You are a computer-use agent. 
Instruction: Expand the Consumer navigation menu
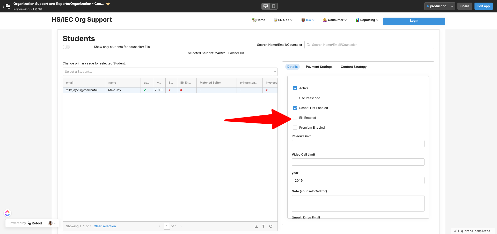[335, 20]
